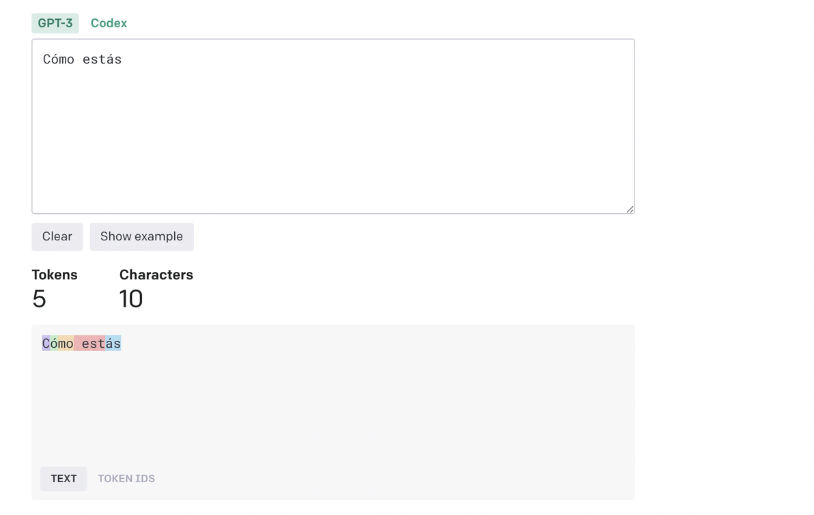Place cursor on "estás" in the input box
This screenshot has width=814, height=515.
[102, 59]
